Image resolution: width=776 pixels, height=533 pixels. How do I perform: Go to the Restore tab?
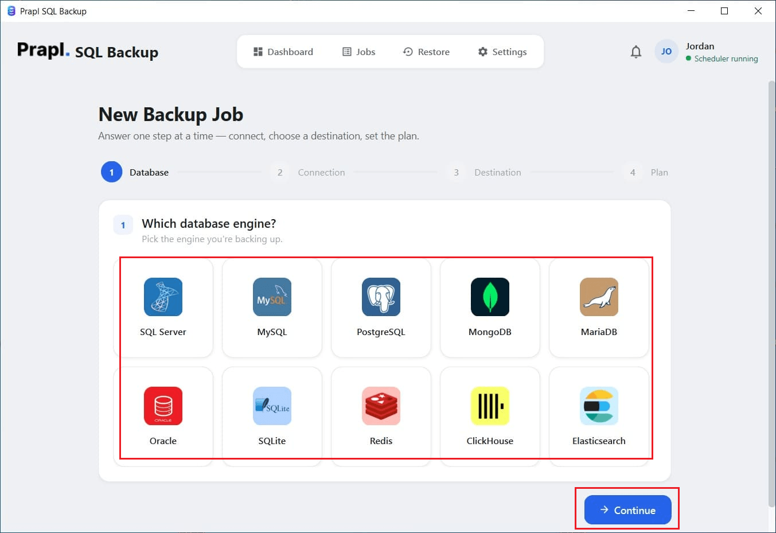426,52
